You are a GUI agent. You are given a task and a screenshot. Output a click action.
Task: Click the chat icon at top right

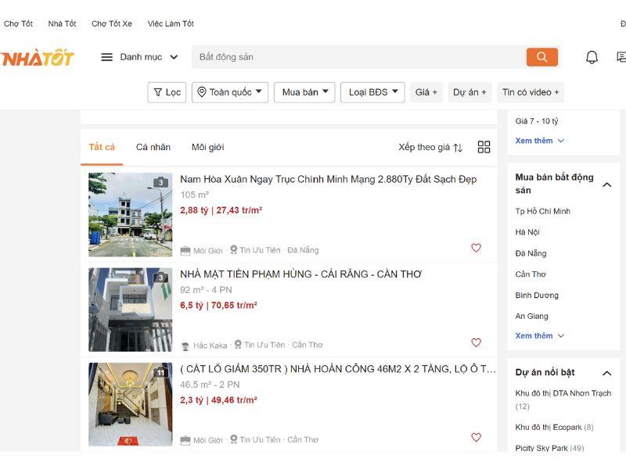click(x=621, y=57)
